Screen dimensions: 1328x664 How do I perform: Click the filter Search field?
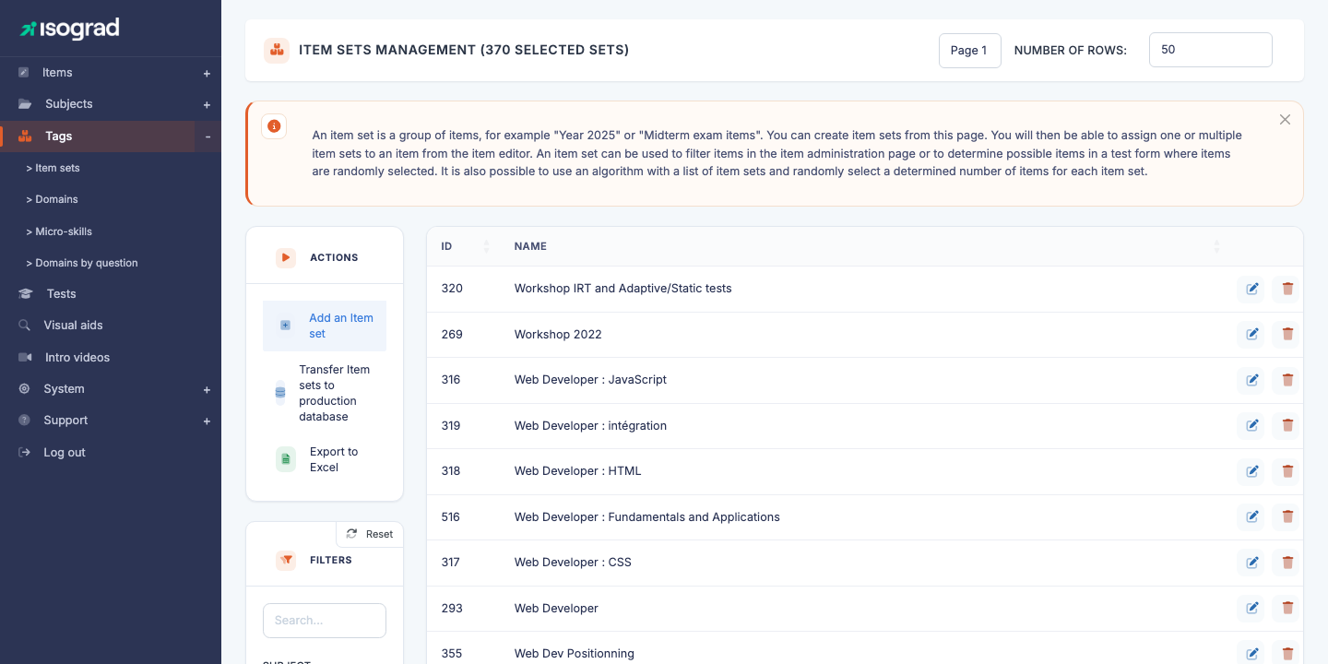click(325, 621)
